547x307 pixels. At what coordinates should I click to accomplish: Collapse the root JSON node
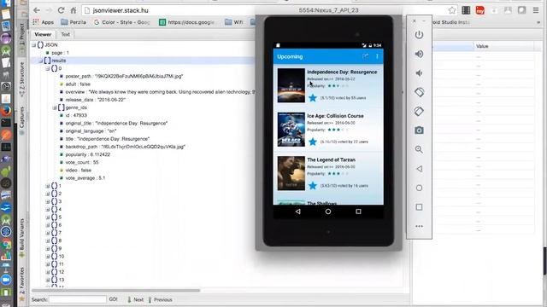coord(34,45)
